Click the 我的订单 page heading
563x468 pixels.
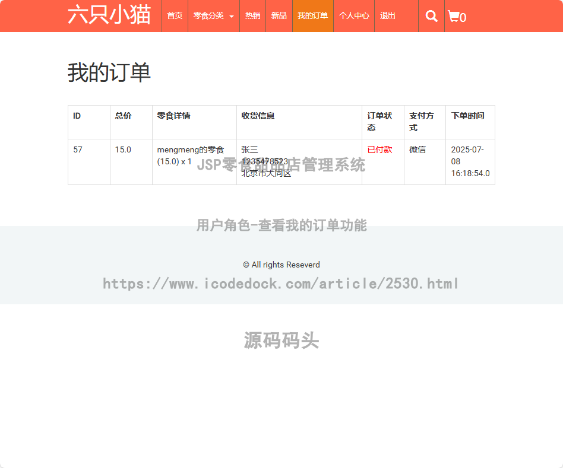point(109,72)
